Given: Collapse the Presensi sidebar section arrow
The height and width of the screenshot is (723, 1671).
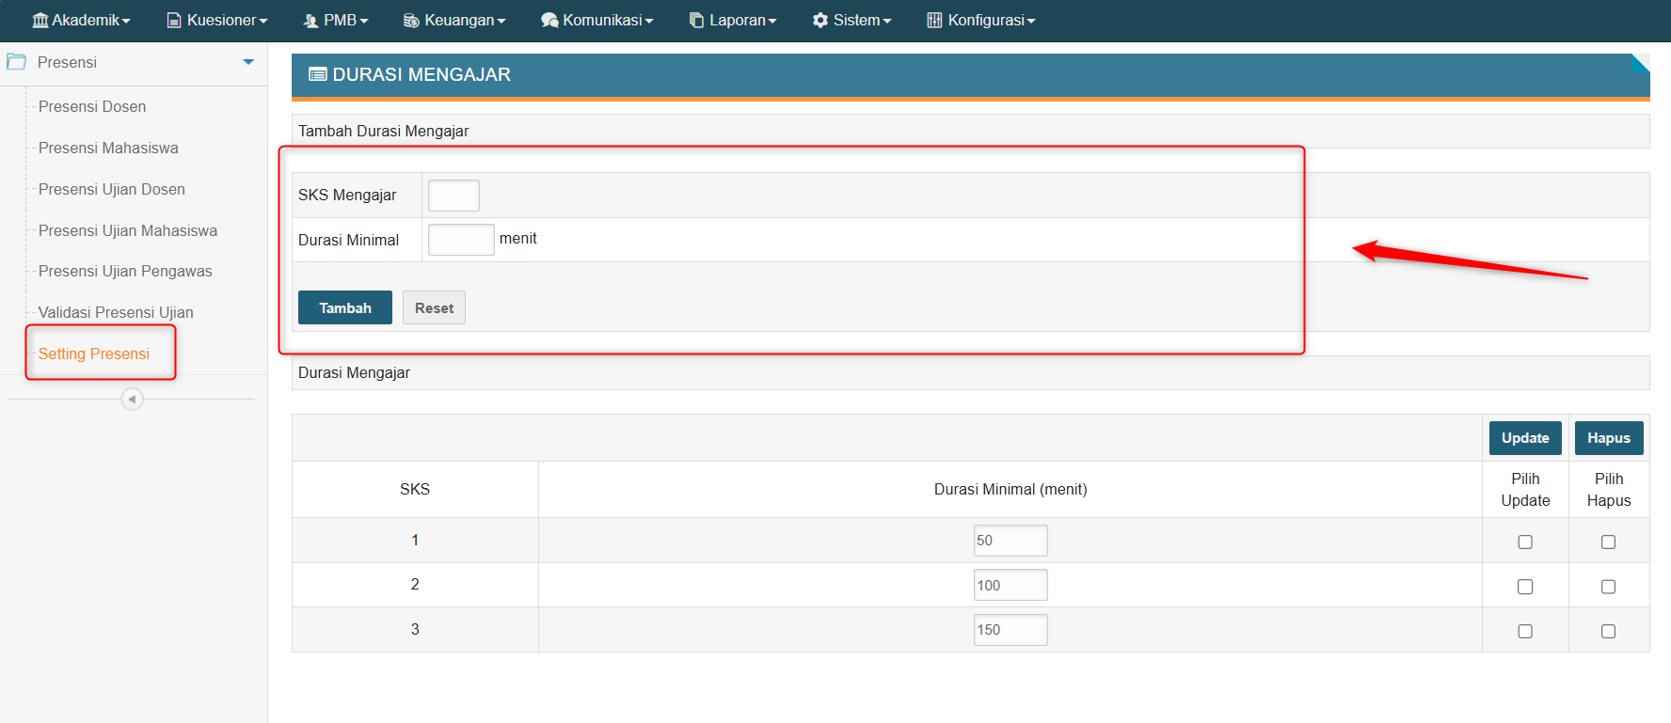Looking at the screenshot, I should pyautogui.click(x=248, y=62).
